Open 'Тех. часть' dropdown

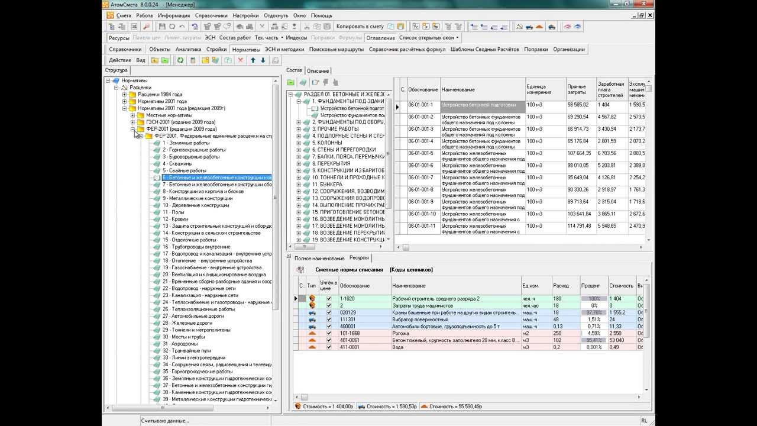pyautogui.click(x=268, y=38)
